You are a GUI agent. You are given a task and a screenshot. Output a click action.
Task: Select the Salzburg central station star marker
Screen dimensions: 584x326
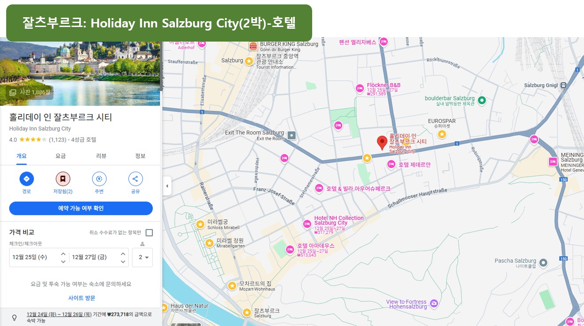coord(249,61)
